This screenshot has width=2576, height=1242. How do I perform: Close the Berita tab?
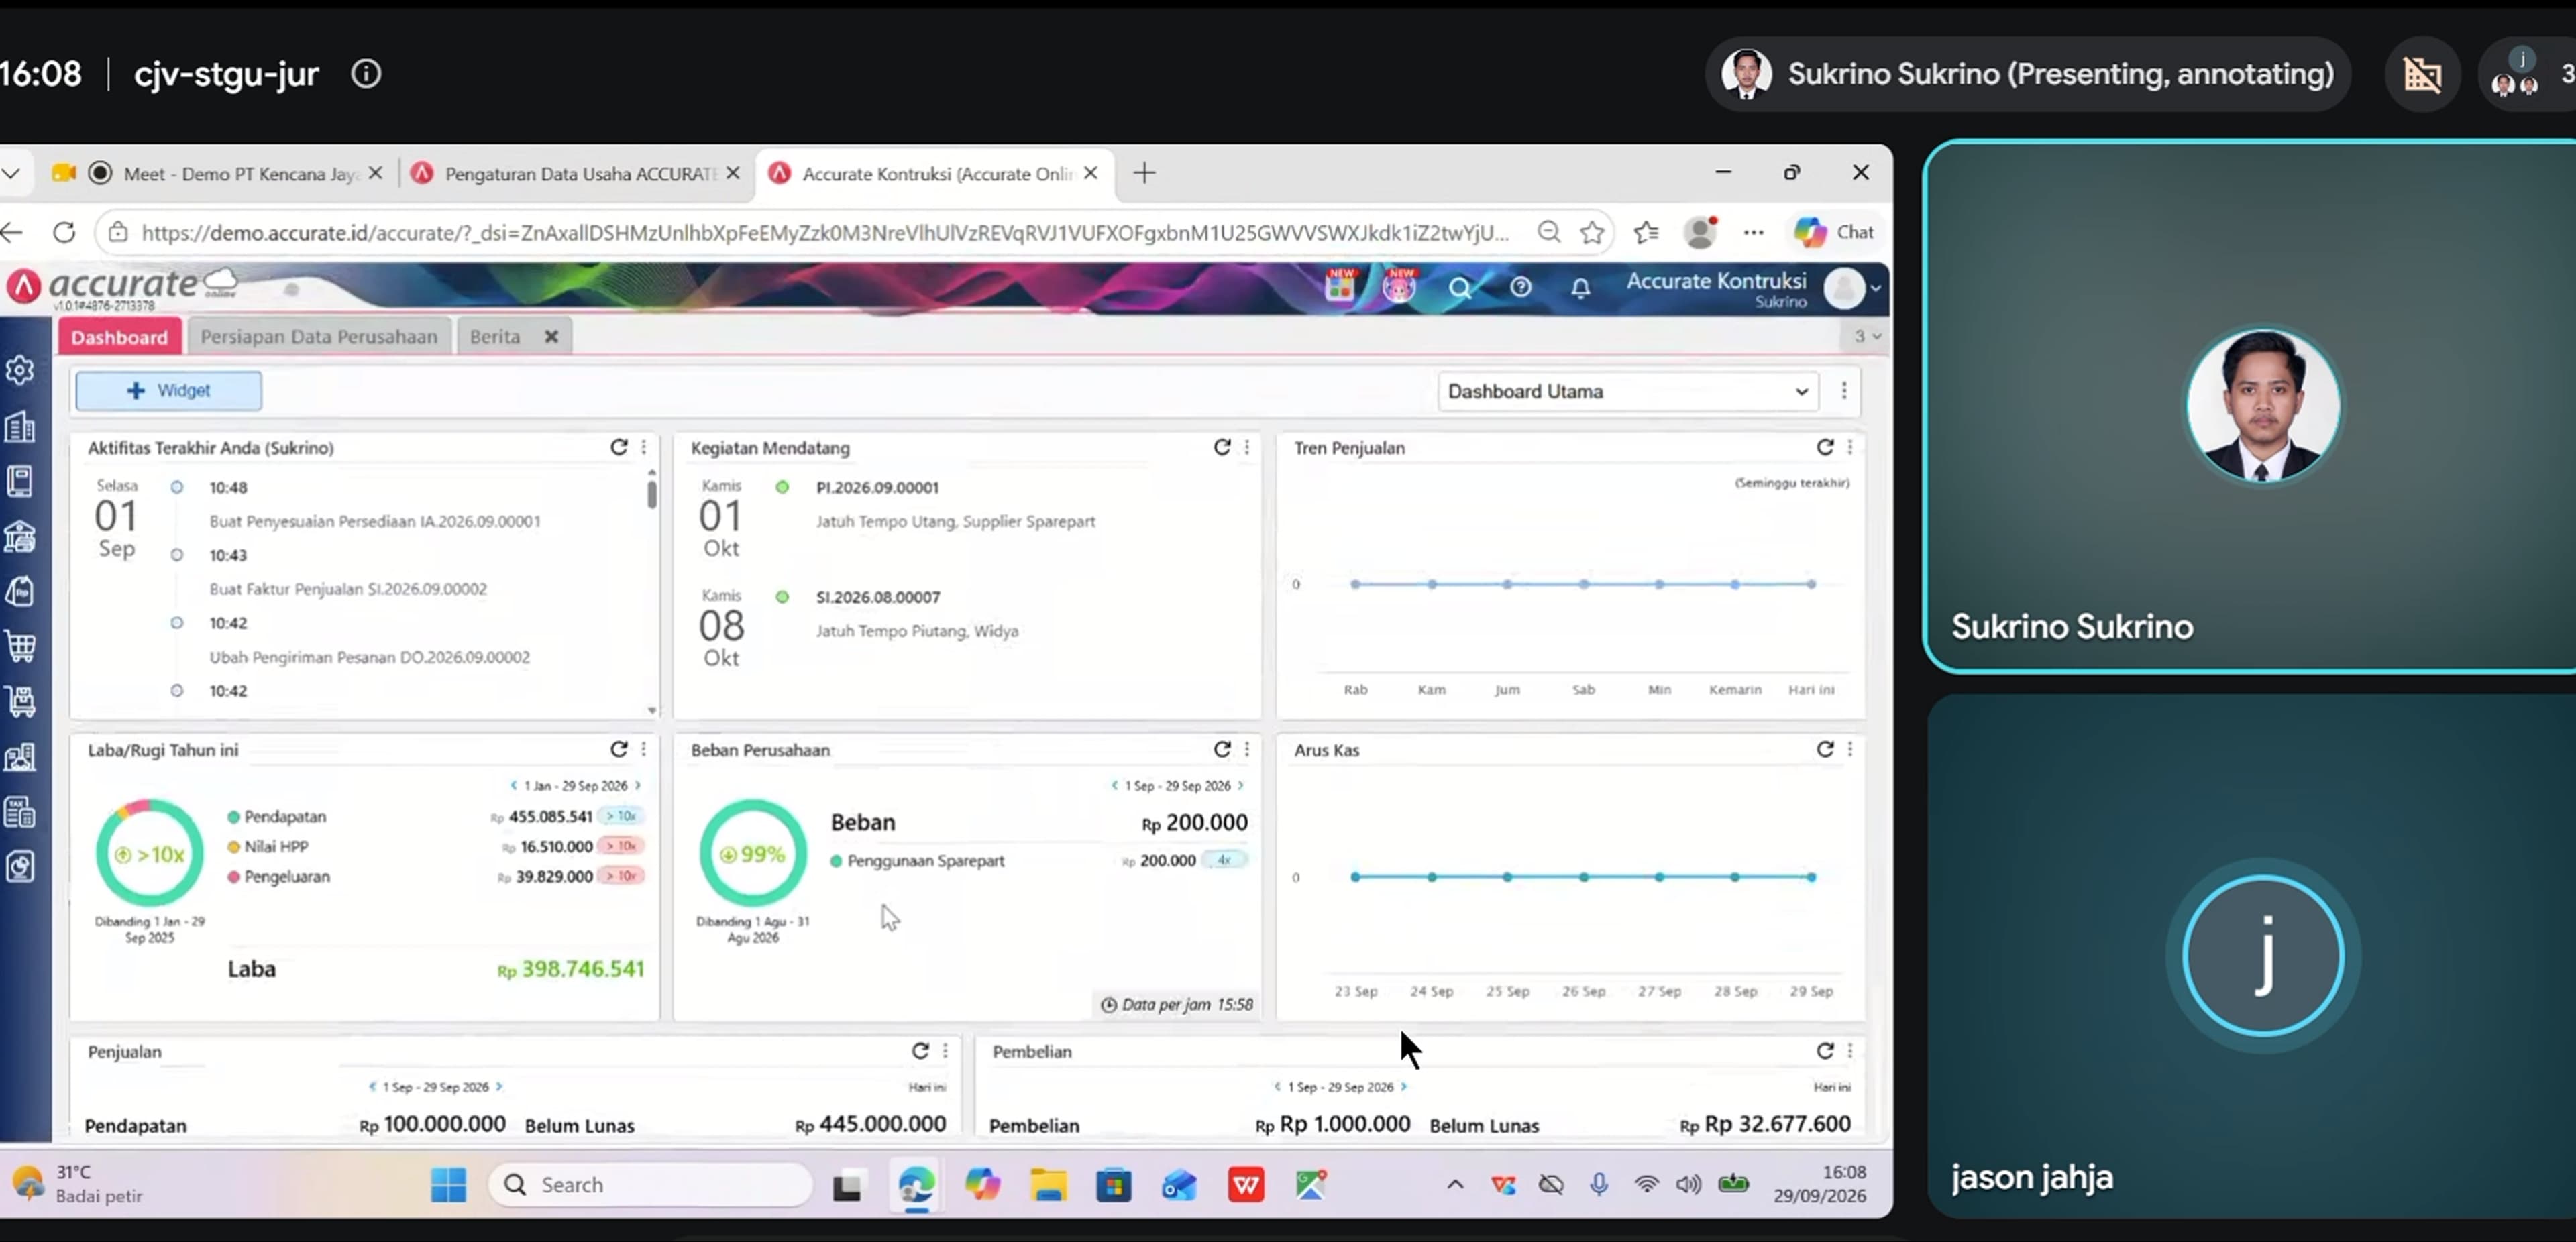(551, 336)
